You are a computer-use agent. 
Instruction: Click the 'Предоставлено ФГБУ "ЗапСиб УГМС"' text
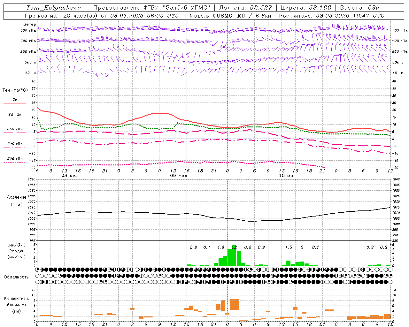152,8
